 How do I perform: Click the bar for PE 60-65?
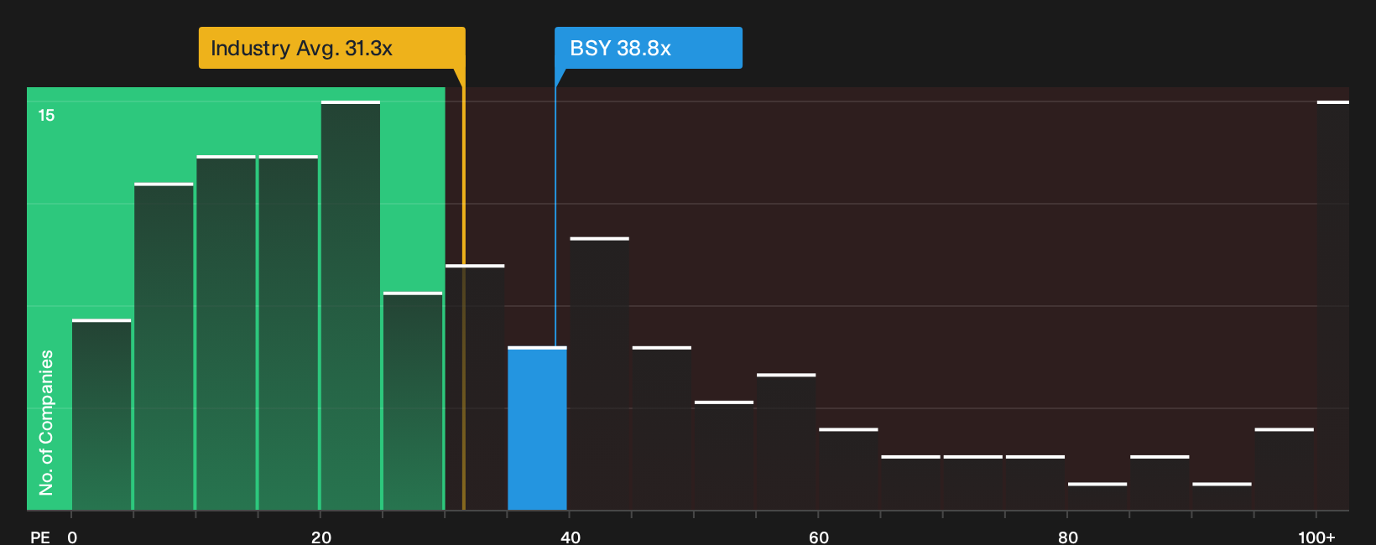coord(848,469)
